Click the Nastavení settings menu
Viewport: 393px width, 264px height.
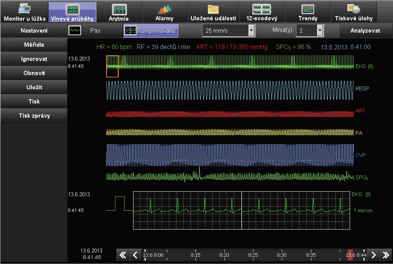pos(34,30)
